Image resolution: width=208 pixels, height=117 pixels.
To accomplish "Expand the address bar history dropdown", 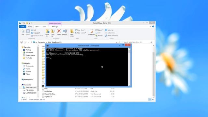I will pyautogui.click(x=117, y=42).
